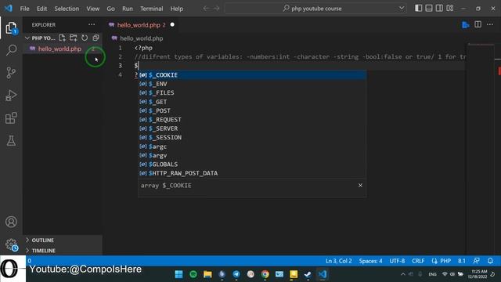Open Chrome from the taskbar

click(x=265, y=274)
